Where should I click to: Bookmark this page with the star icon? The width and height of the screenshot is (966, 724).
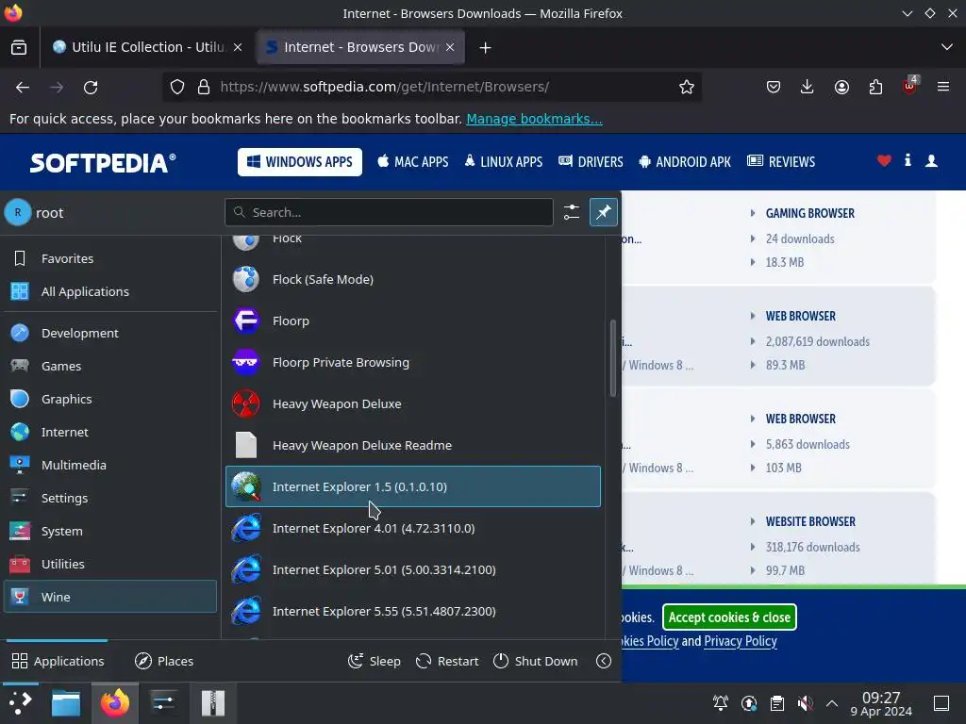tap(687, 88)
